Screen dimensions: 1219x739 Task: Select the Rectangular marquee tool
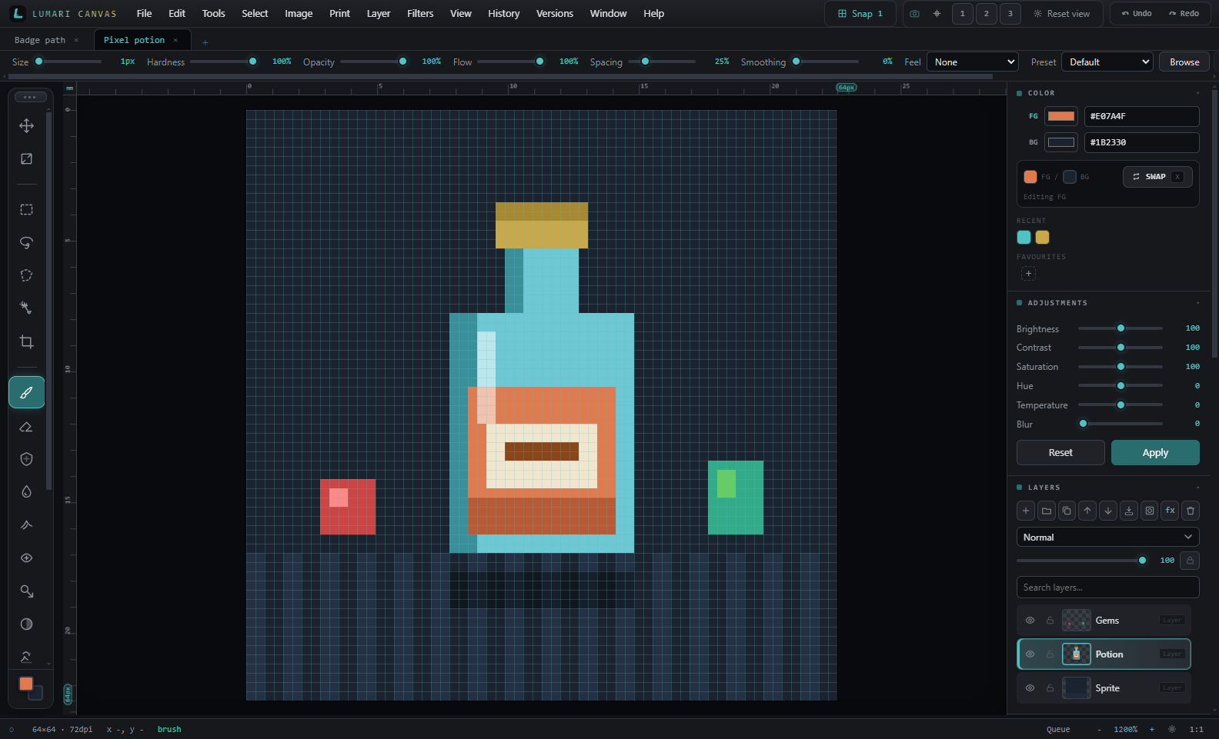coord(26,209)
